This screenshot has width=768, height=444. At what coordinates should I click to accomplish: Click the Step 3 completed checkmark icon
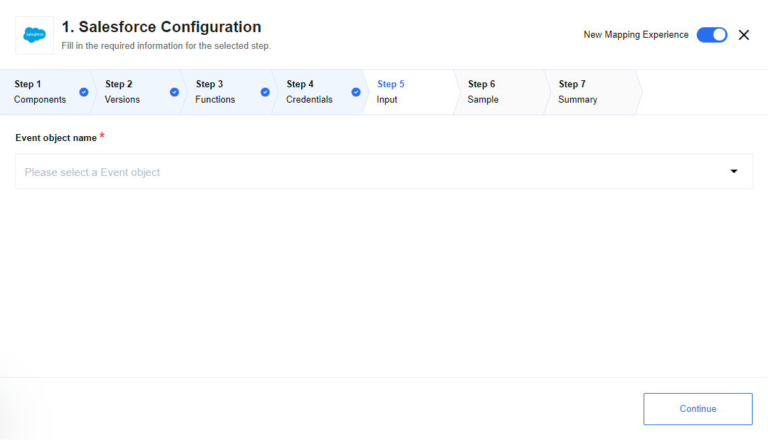point(265,92)
